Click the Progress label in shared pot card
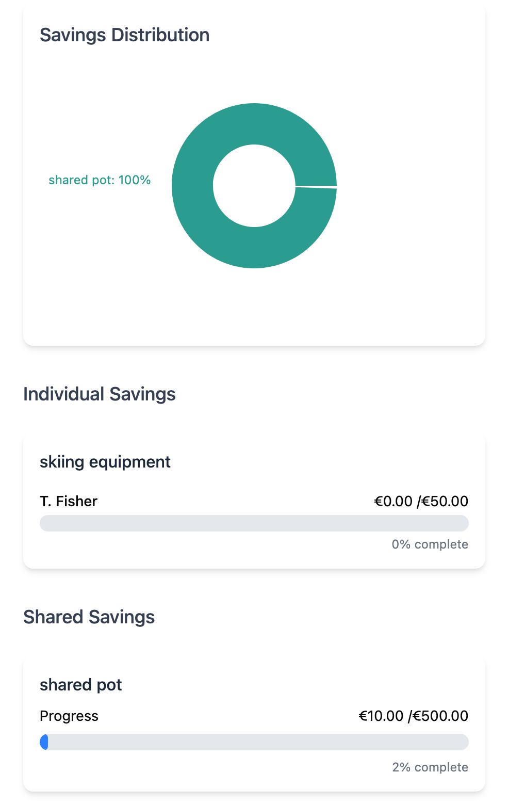Viewport: 525px width, 805px height. coord(69,716)
